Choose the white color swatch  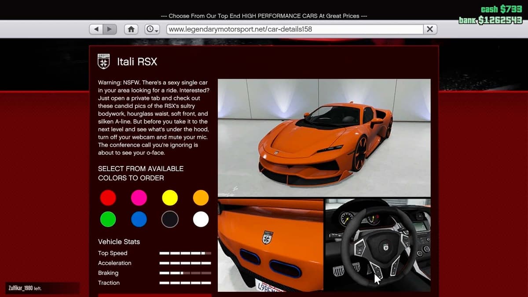(201, 219)
